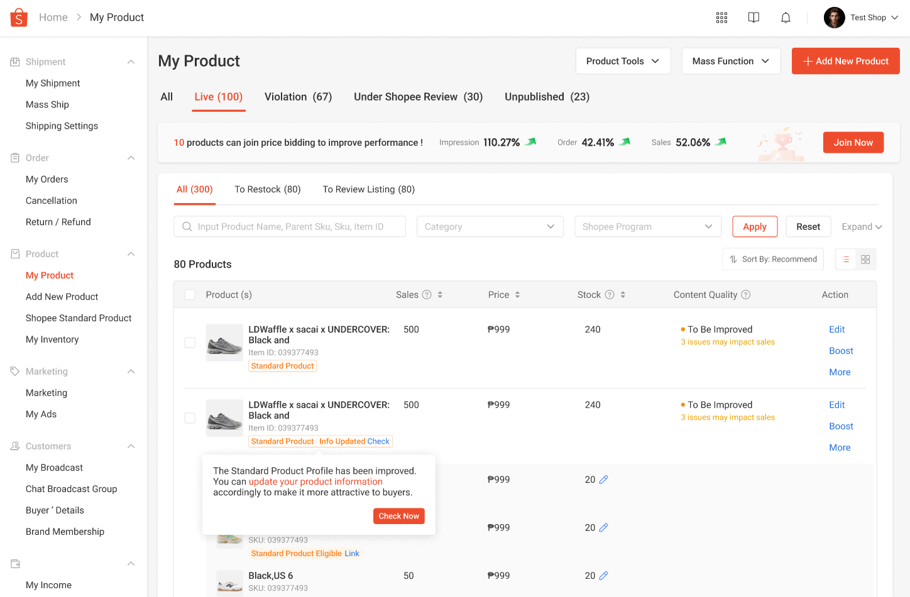The height and width of the screenshot is (597, 910).
Task: Click the Test Shop profile avatar
Action: point(834,18)
